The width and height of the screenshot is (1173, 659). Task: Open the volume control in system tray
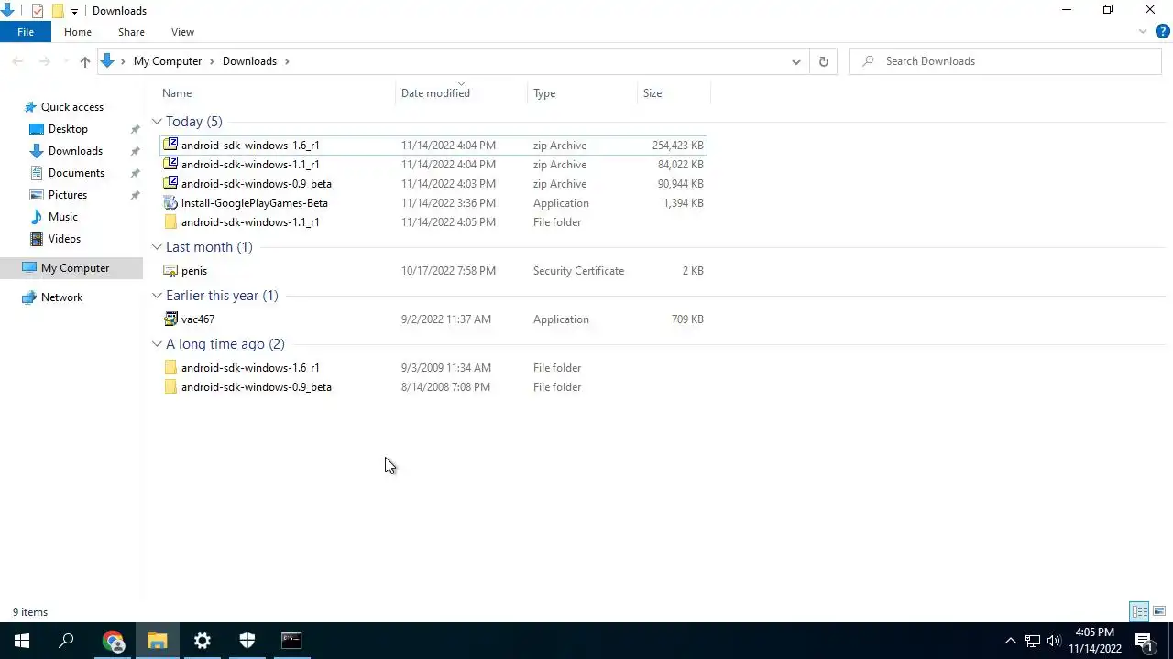point(1054,641)
